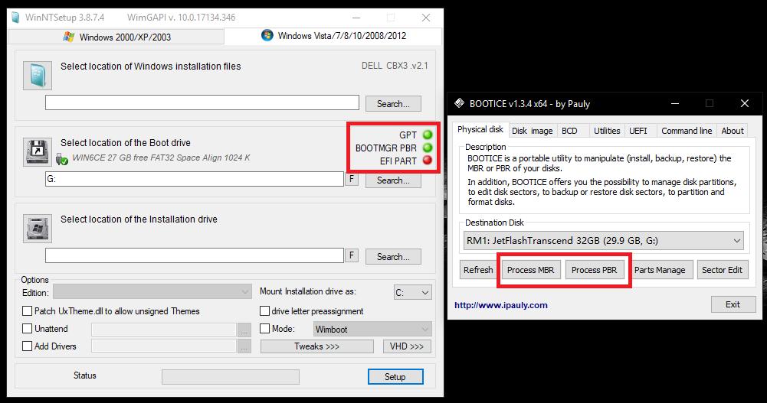Enable Patch UxTheme.dll checkbox
The height and width of the screenshot is (403, 767).
click(x=28, y=310)
